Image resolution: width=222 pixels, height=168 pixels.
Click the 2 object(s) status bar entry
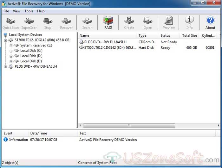click(x=10, y=163)
